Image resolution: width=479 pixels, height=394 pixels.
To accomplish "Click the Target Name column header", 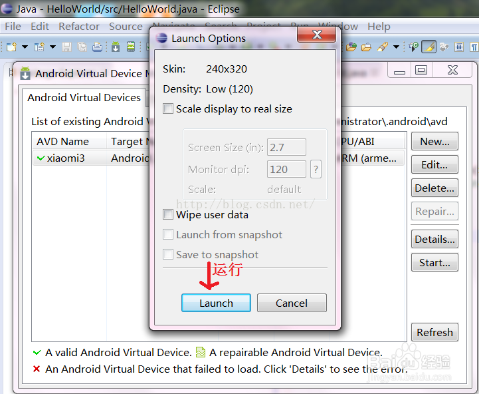I will [130, 142].
